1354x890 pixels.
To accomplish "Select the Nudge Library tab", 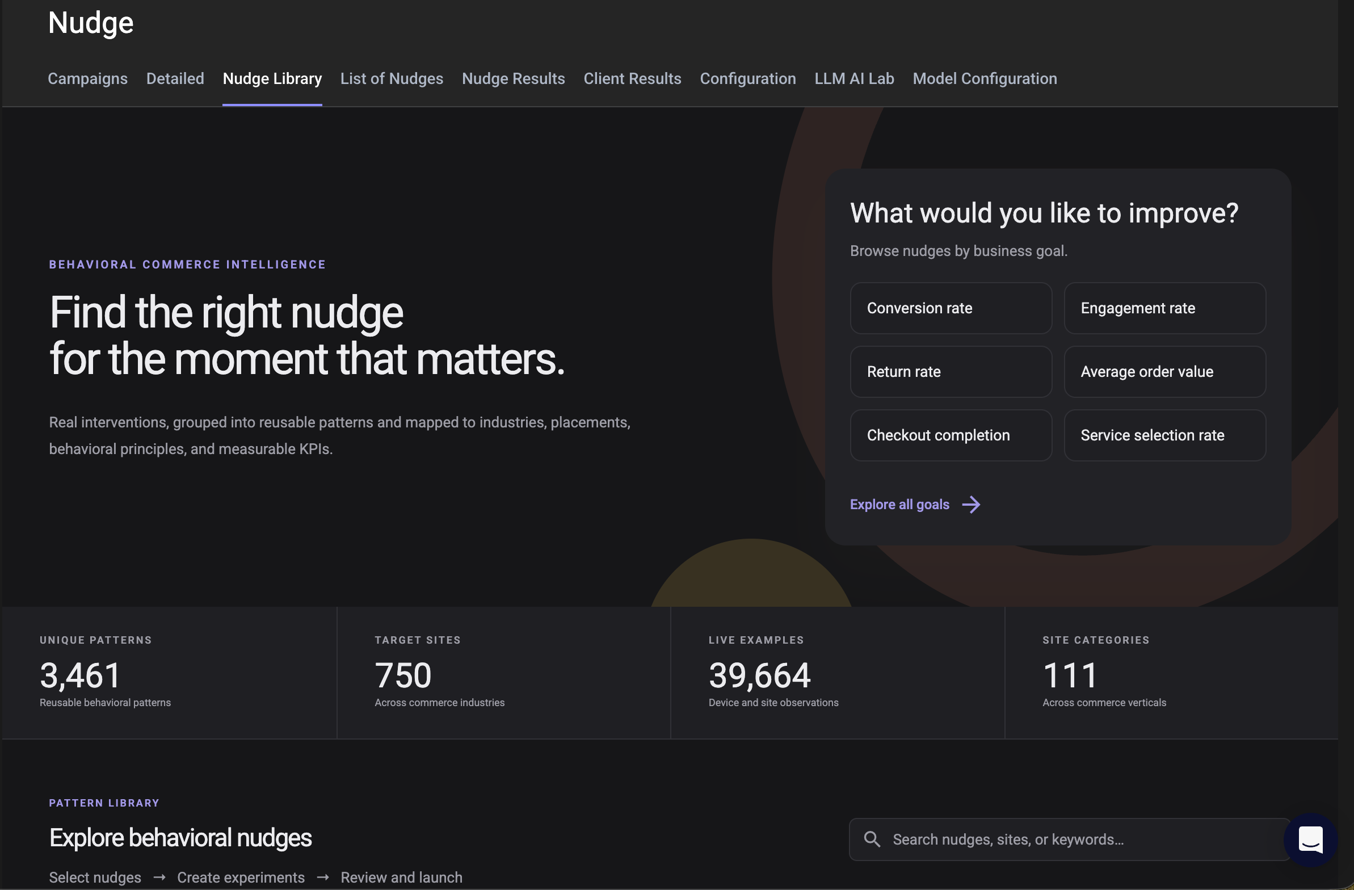I will point(272,78).
